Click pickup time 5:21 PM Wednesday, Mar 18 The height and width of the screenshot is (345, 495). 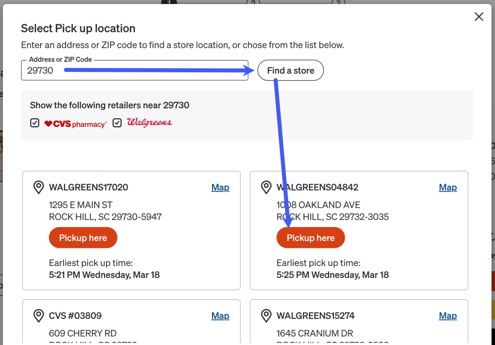click(104, 275)
